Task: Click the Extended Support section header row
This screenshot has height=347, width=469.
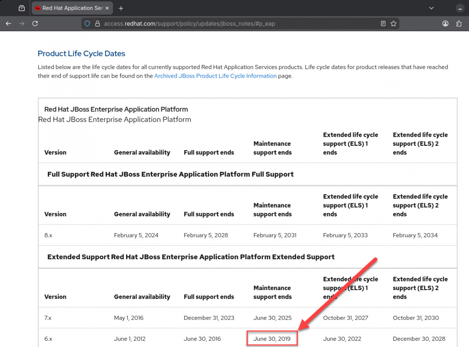Action: [191, 257]
